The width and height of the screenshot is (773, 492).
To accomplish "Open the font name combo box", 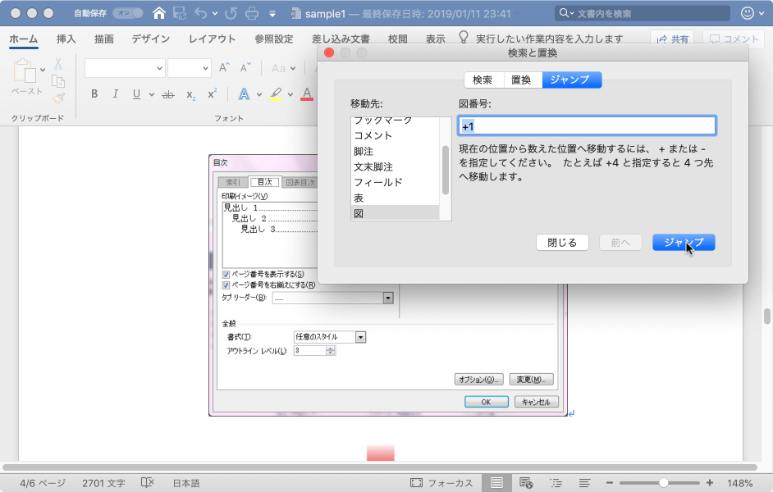I will [x=125, y=68].
